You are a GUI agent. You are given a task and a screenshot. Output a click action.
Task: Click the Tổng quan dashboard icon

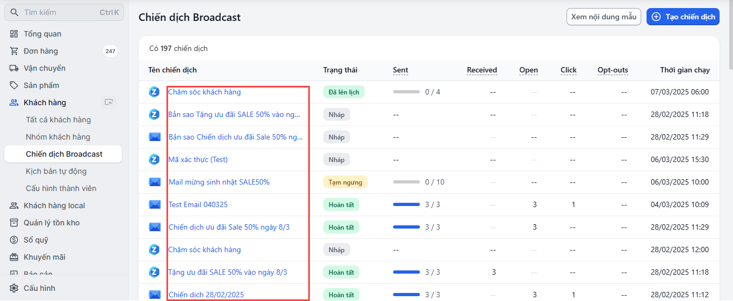click(x=14, y=34)
